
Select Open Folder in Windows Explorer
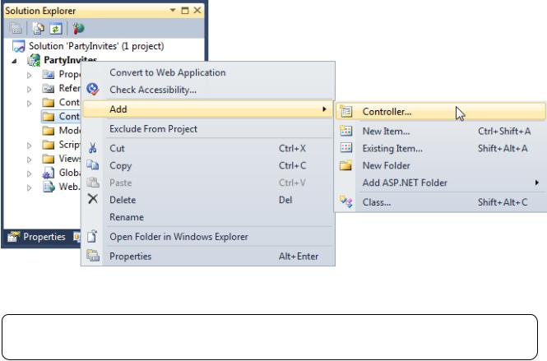coord(178,237)
